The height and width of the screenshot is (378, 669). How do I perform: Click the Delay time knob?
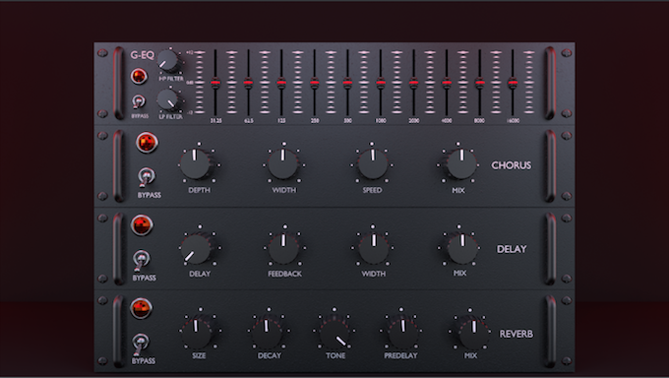tap(196, 248)
